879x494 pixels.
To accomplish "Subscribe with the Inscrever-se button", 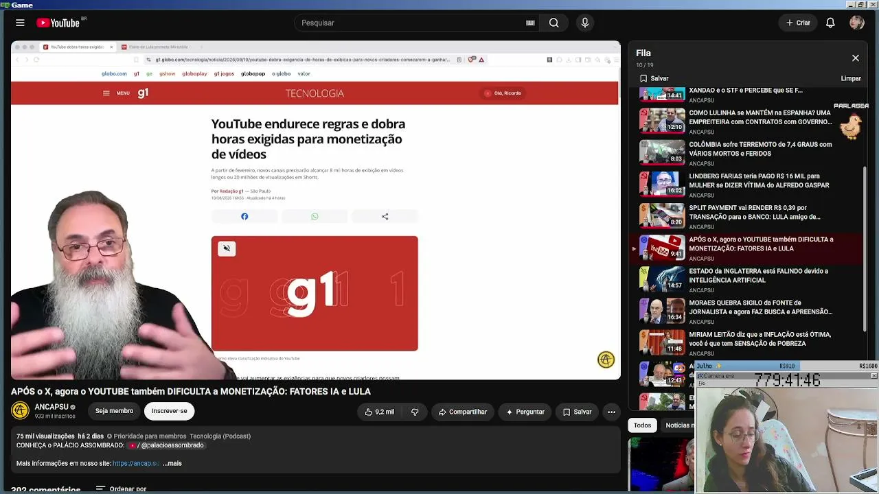I will pos(169,411).
